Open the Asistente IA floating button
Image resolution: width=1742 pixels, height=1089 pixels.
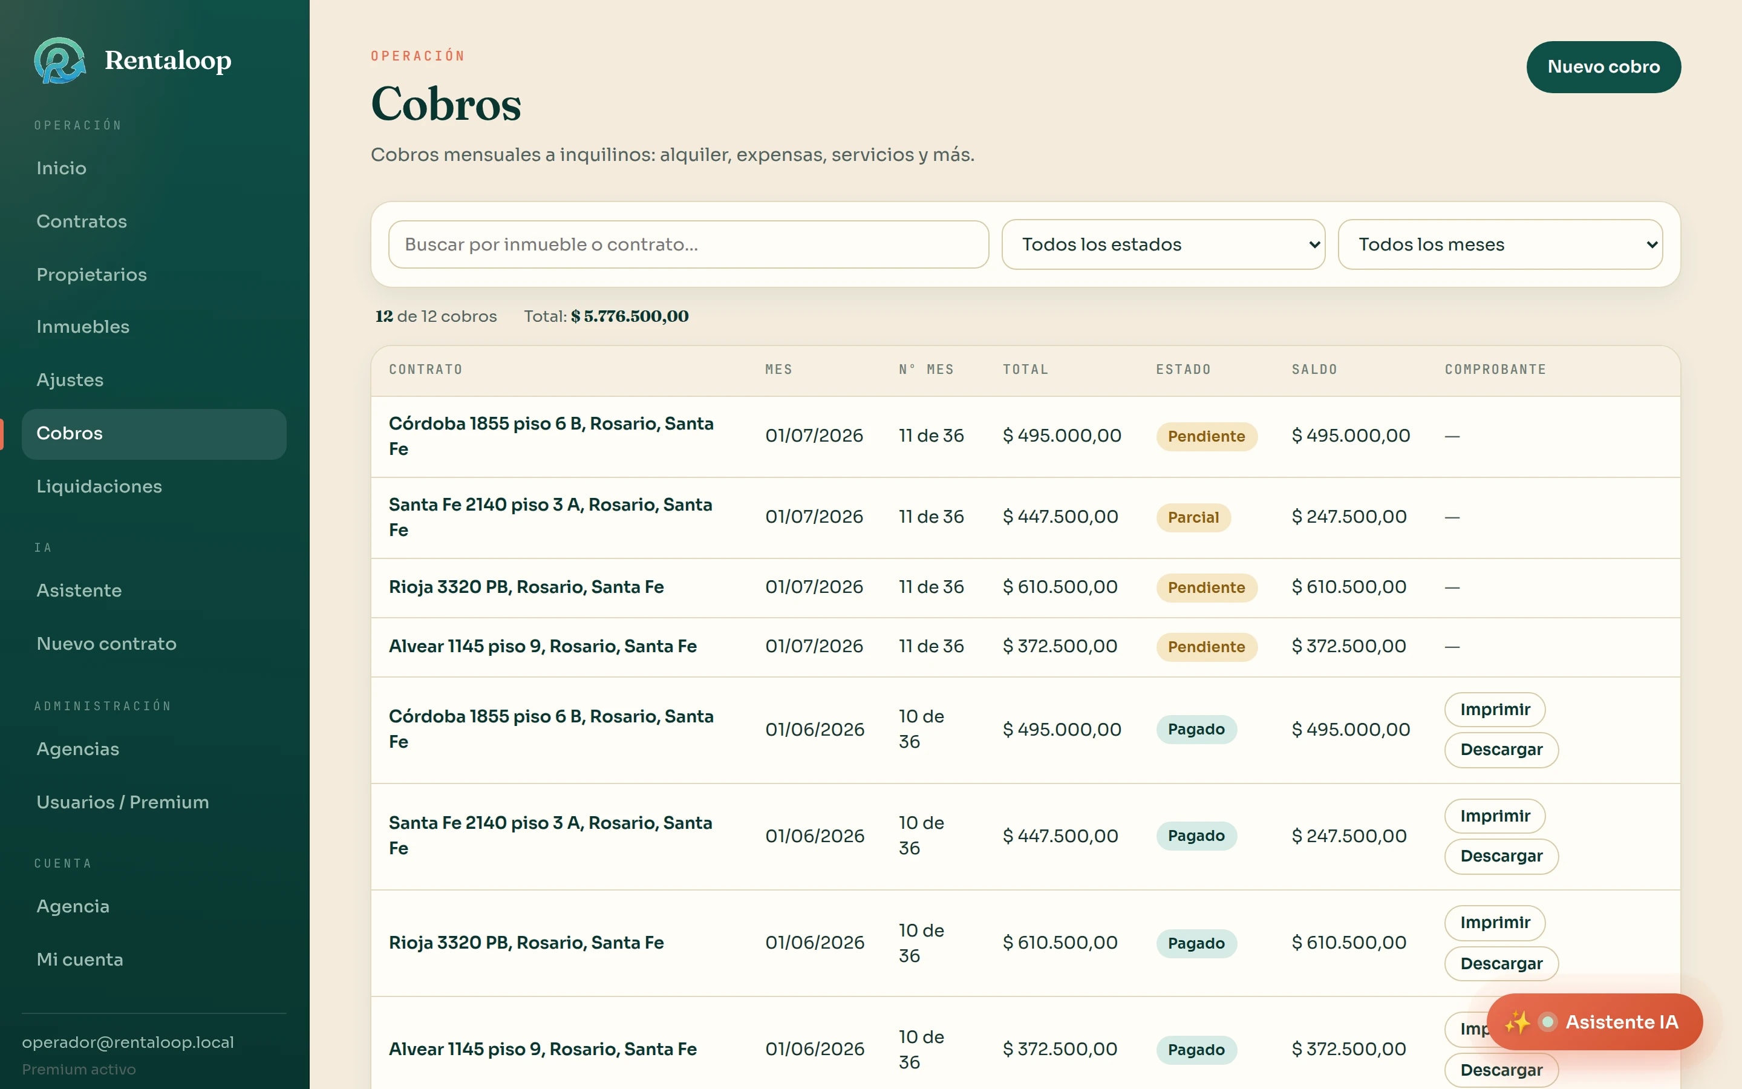[1594, 1021]
